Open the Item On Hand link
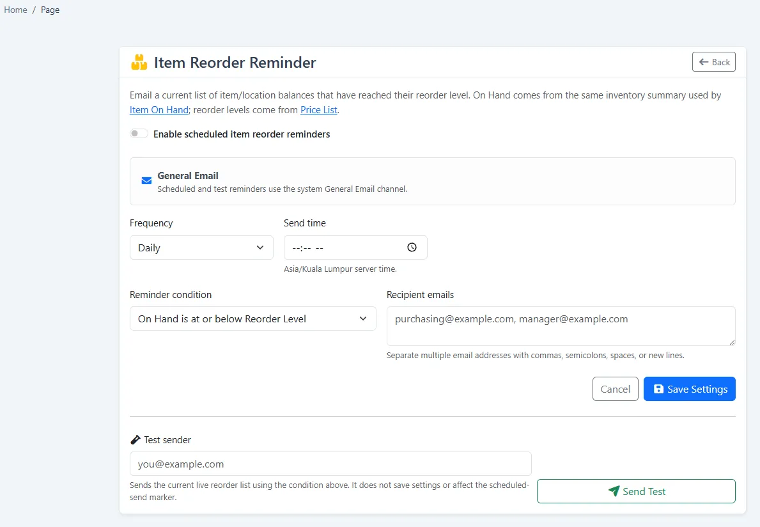Screen dimensions: 760x527 pyautogui.click(x=159, y=110)
